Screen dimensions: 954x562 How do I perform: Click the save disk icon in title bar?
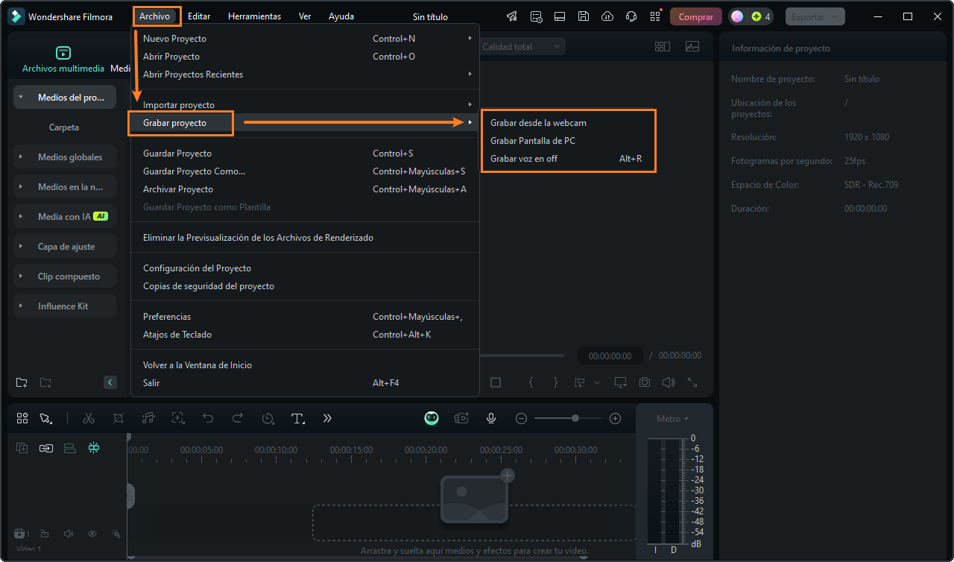(x=584, y=16)
